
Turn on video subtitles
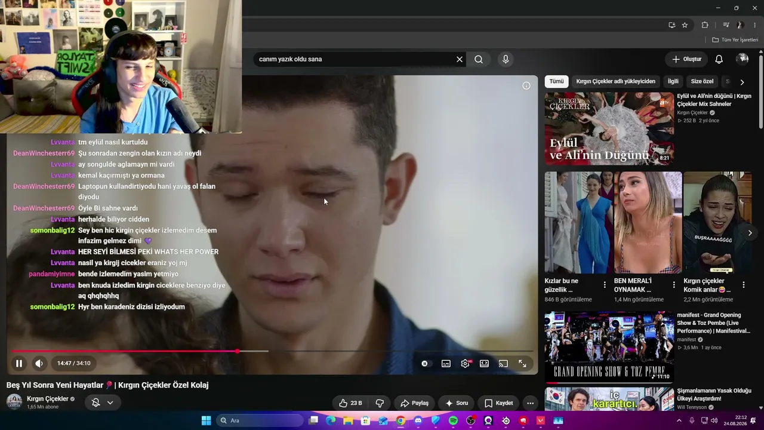click(x=446, y=363)
